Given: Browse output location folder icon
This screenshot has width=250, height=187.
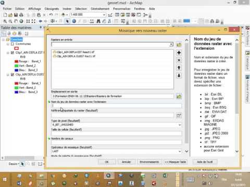Looking at the screenshot, I should coord(179,96).
